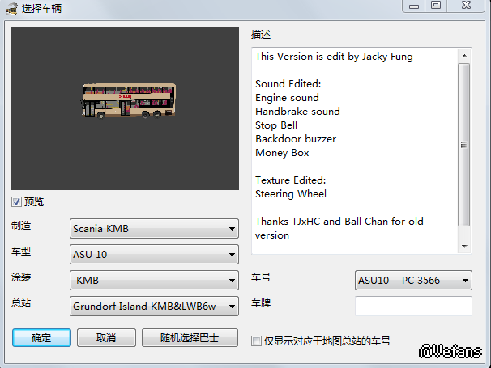The height and width of the screenshot is (368, 491).
Task: Click 'This Version is edit by Jacky Fung'
Action: coord(334,57)
